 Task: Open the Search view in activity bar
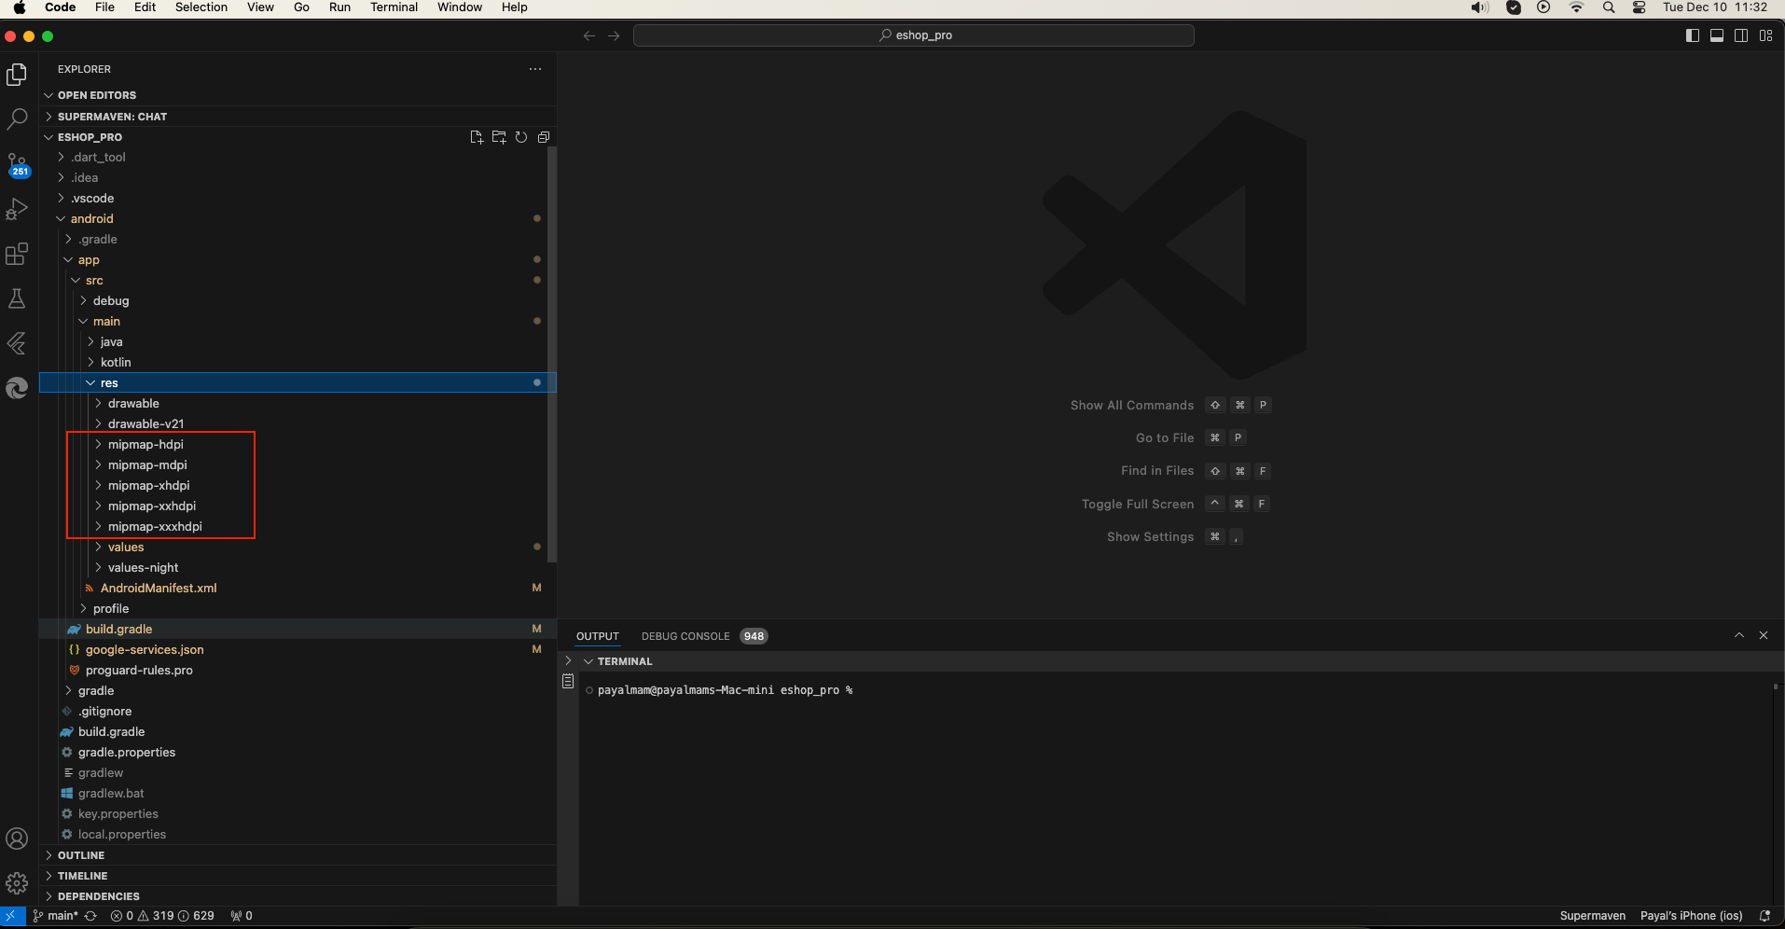click(17, 119)
